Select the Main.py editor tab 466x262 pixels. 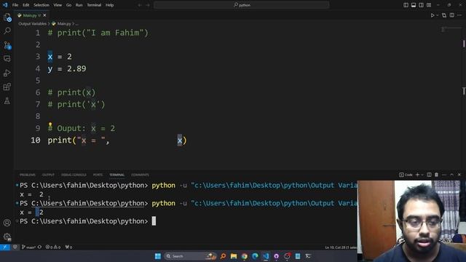click(x=30, y=15)
